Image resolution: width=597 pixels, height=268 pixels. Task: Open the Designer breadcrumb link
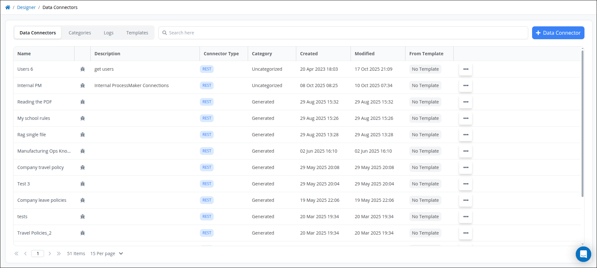pyautogui.click(x=26, y=7)
